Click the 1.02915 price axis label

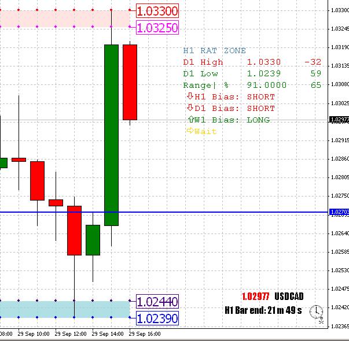(x=340, y=140)
